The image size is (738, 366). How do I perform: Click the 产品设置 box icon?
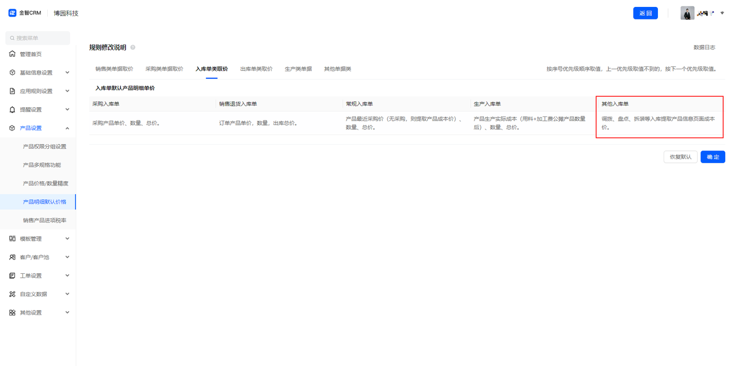(12, 128)
